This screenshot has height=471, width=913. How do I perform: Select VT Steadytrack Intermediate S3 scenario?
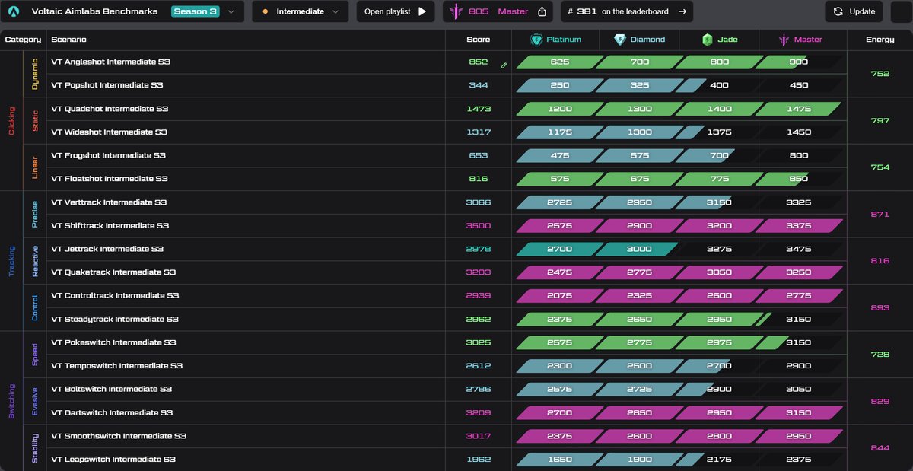click(115, 320)
